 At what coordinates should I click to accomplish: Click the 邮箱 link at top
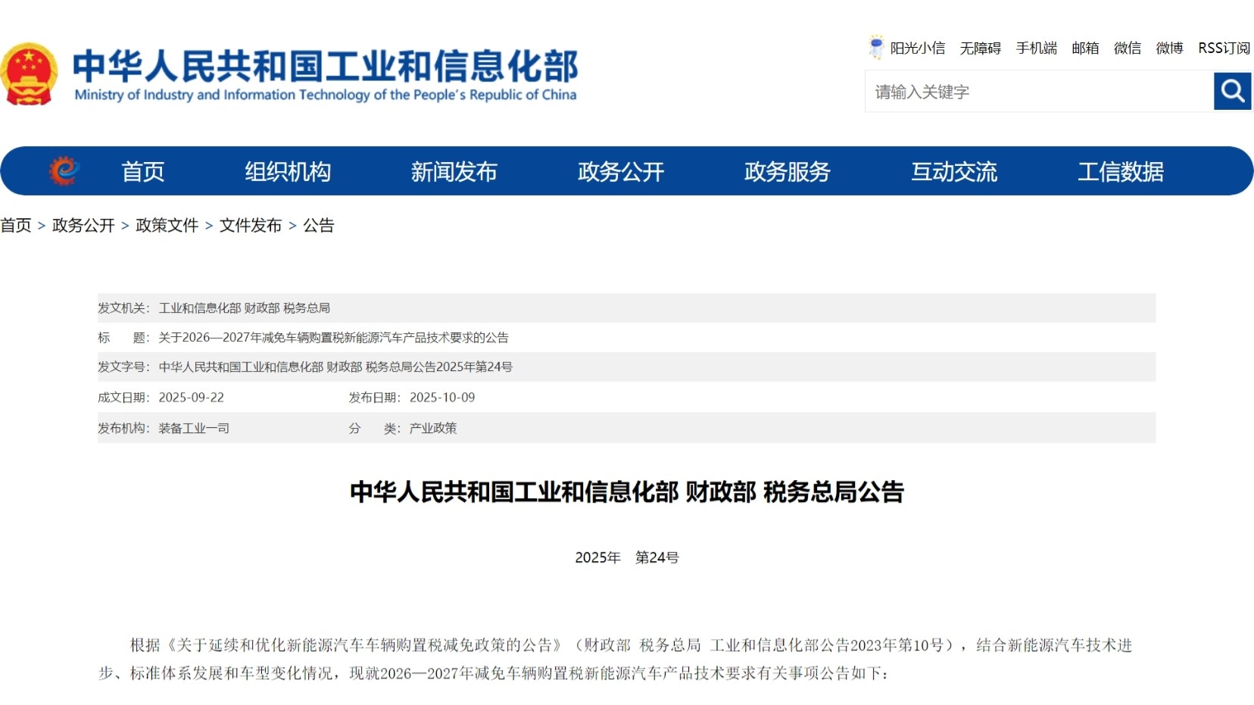coord(1084,48)
